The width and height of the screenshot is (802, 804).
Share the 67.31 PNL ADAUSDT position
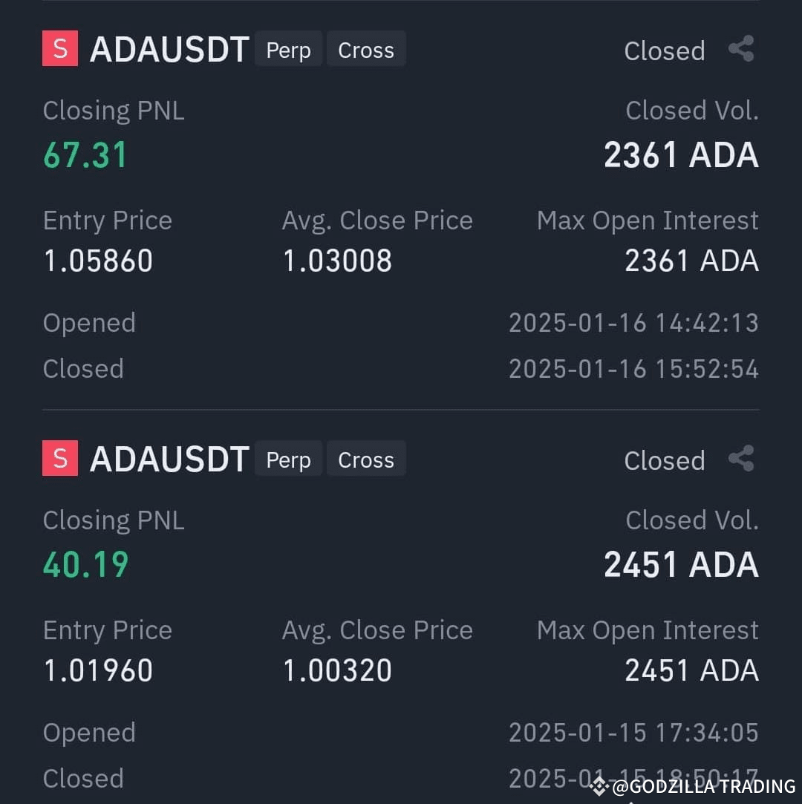pyautogui.click(x=742, y=49)
